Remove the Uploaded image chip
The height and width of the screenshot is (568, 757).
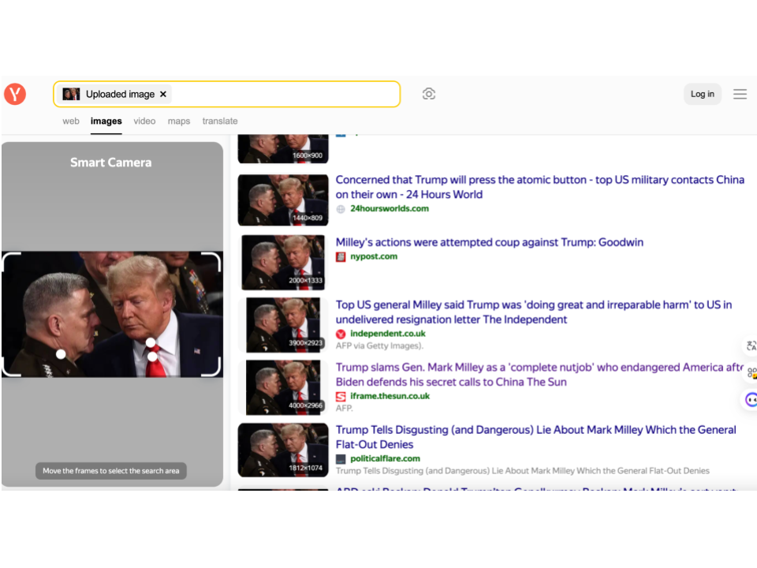pyautogui.click(x=163, y=94)
